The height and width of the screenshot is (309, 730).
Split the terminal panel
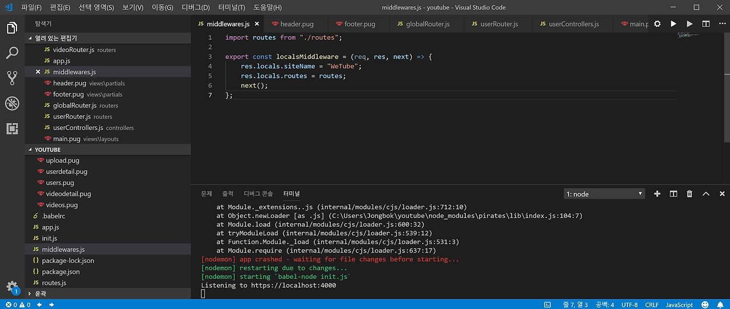pyautogui.click(x=674, y=194)
